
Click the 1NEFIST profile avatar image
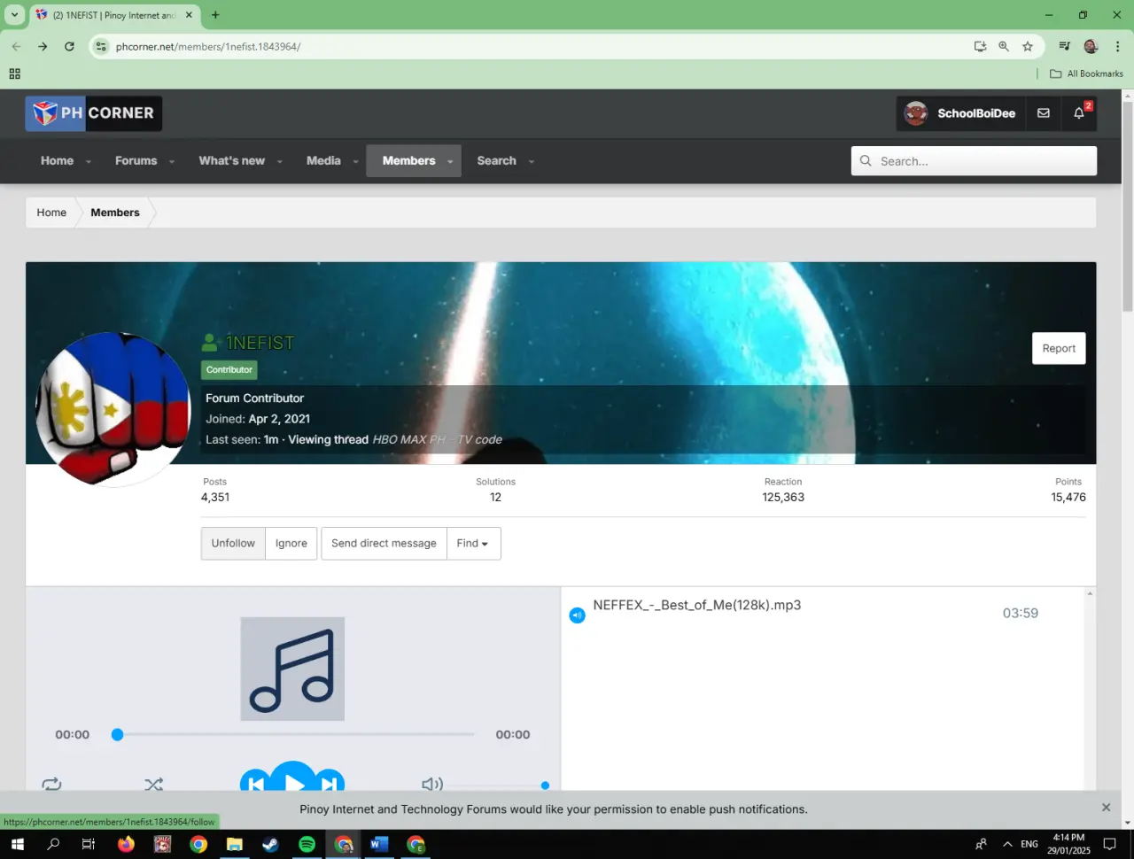click(x=113, y=409)
